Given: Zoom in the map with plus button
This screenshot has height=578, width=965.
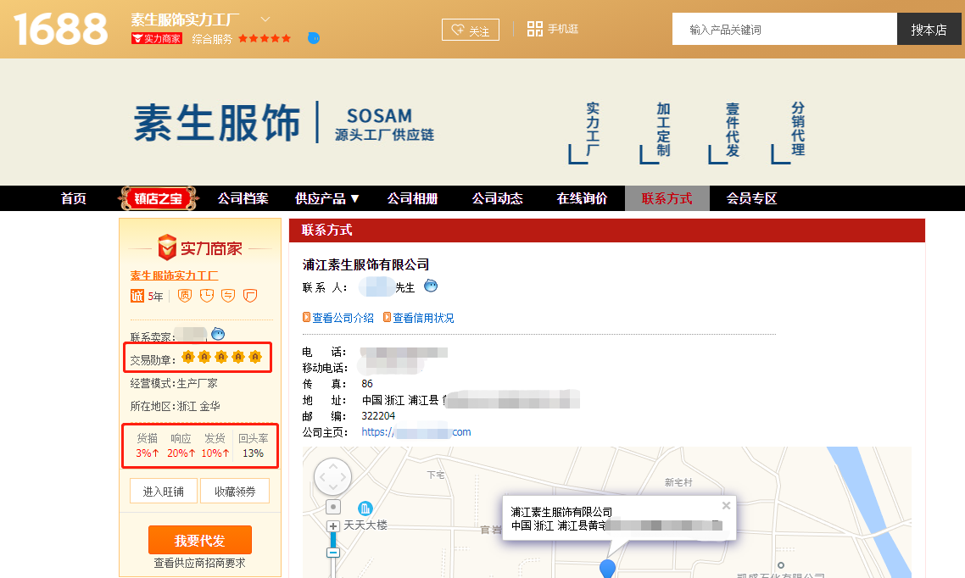Looking at the screenshot, I should point(333,526).
